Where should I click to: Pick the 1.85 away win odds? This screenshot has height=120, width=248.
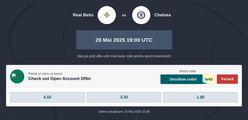click(x=201, y=97)
